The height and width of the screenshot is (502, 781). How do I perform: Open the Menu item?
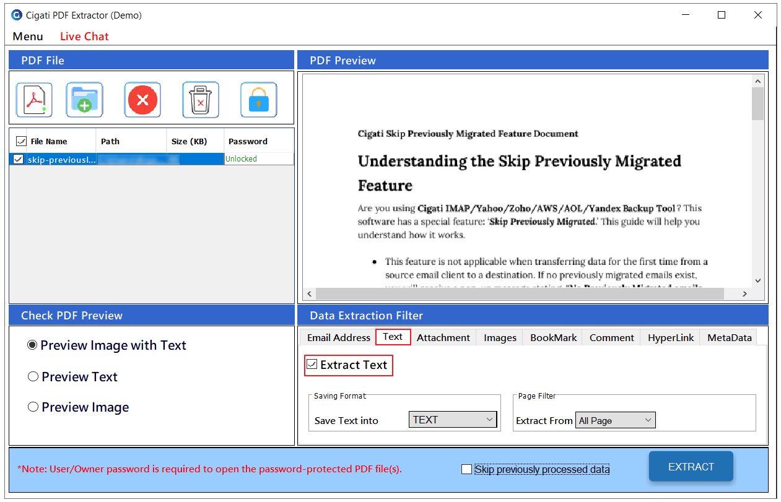coord(28,37)
